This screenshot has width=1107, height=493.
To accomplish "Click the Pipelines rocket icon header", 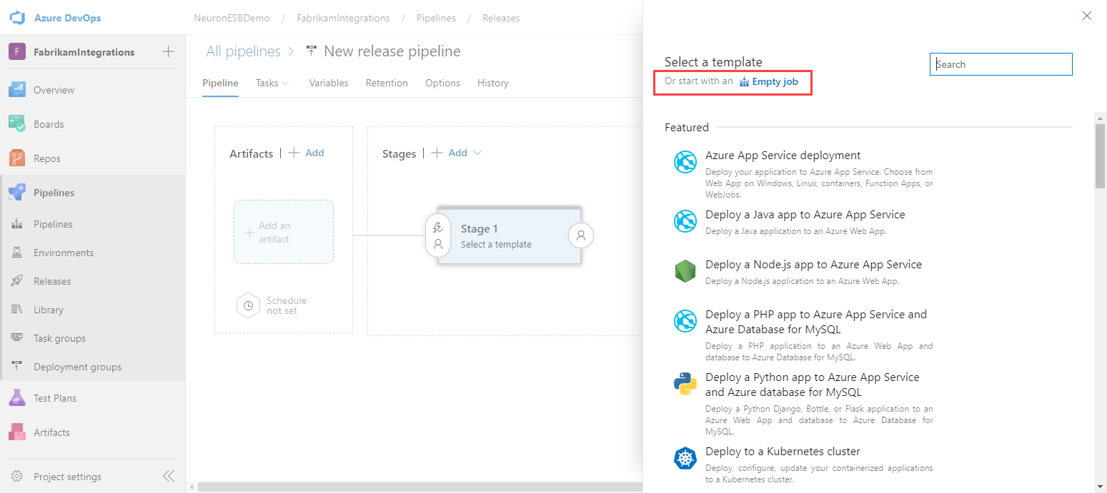I will coord(17,193).
